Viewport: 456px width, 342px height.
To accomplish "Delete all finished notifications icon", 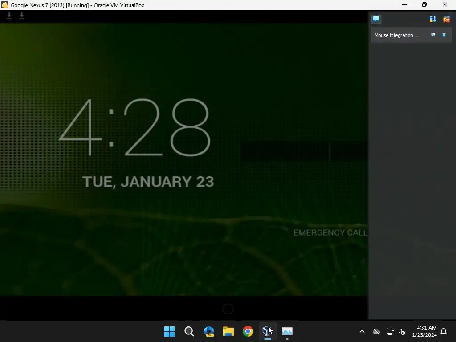I will coord(446,19).
